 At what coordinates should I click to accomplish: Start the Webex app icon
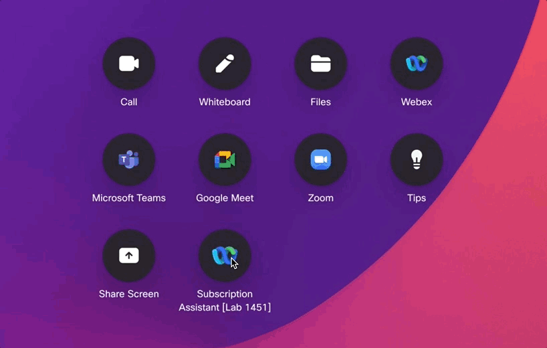click(417, 64)
